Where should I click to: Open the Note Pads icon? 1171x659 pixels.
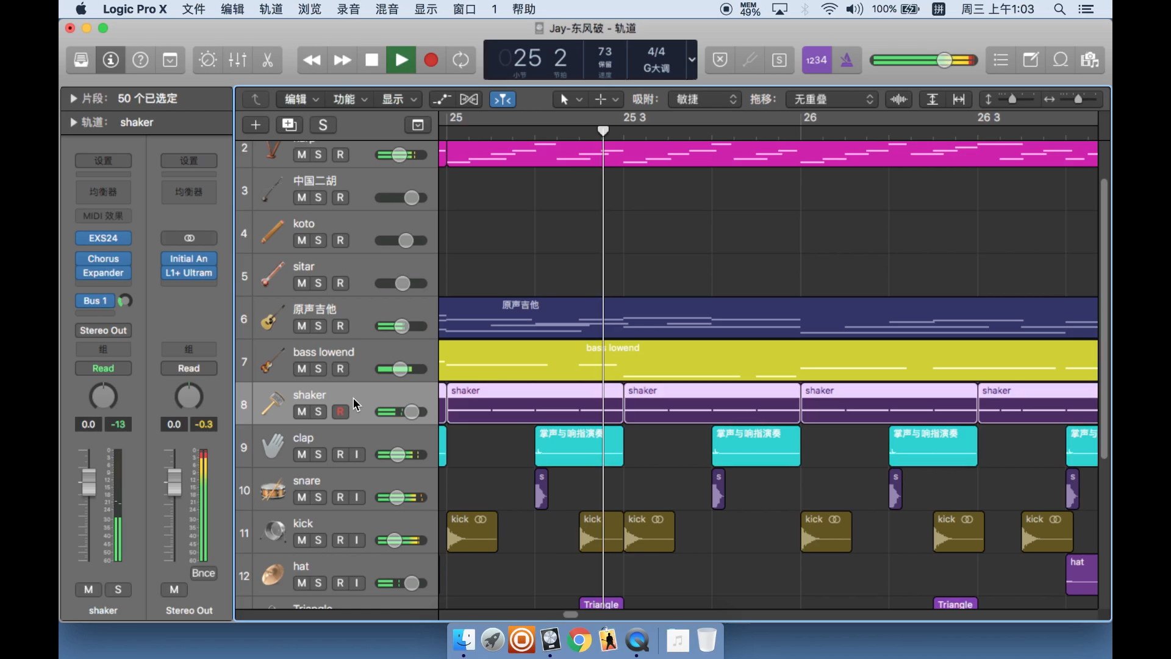[1031, 60]
